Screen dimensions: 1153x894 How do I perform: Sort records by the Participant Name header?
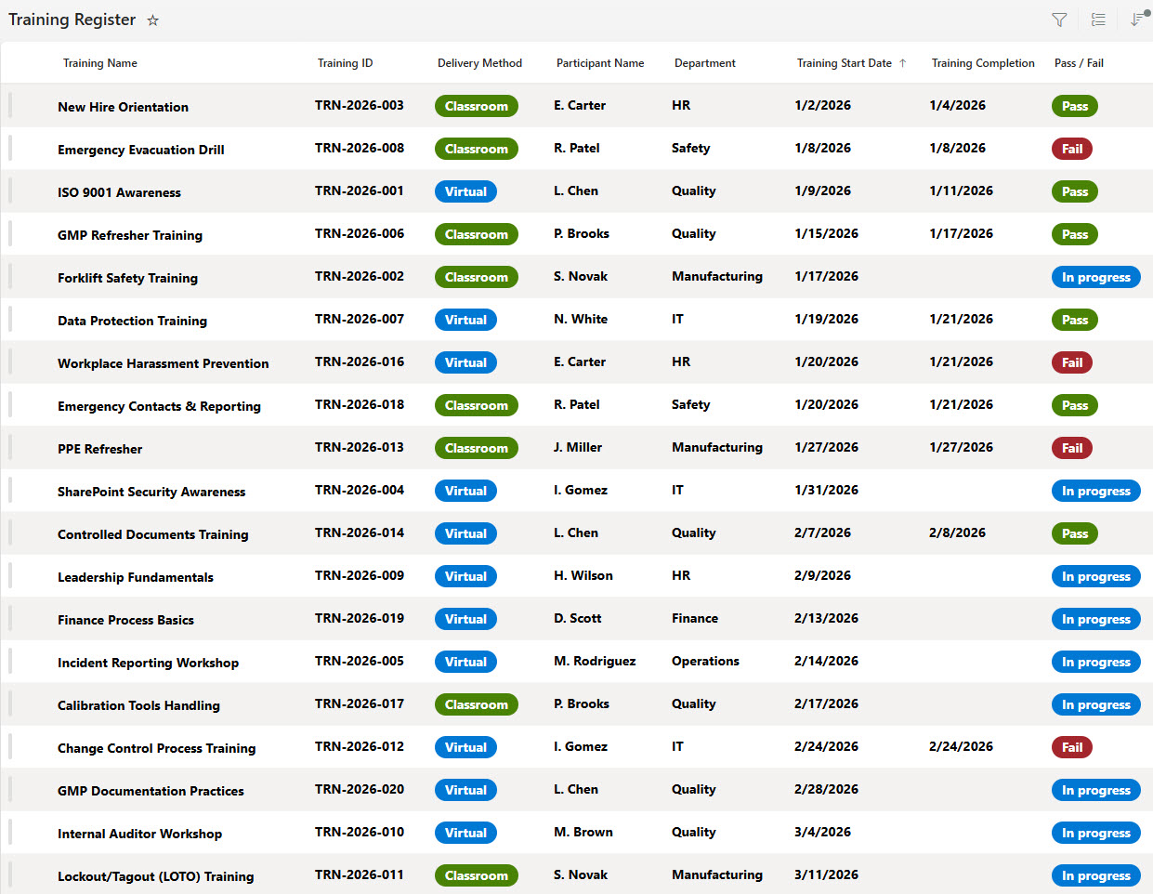pyautogui.click(x=599, y=62)
